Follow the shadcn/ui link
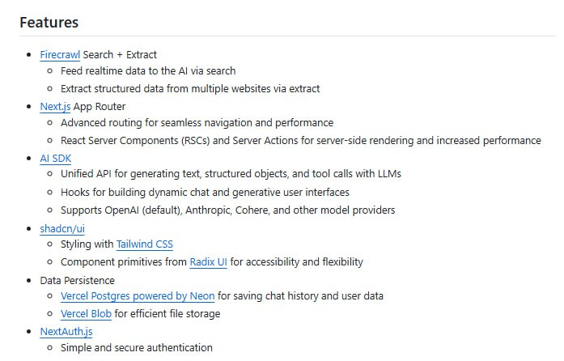564x361 pixels. pyautogui.click(x=61, y=228)
